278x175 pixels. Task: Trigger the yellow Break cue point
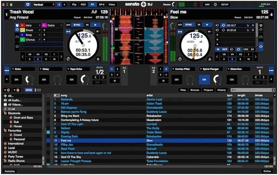(22, 30)
